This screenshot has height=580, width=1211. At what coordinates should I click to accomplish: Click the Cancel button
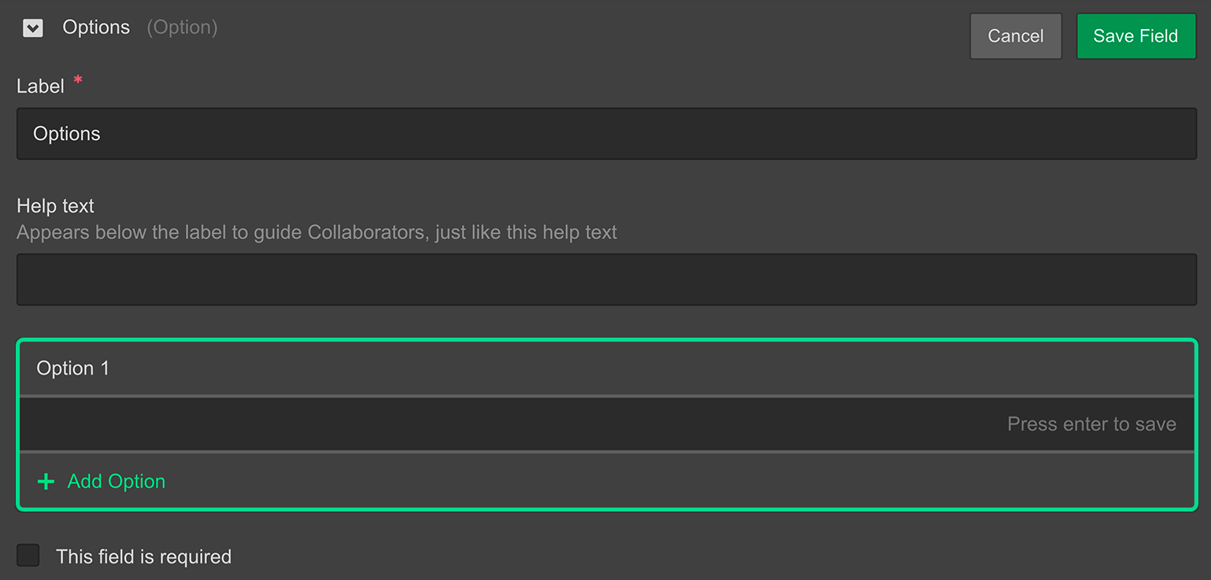tap(1015, 36)
